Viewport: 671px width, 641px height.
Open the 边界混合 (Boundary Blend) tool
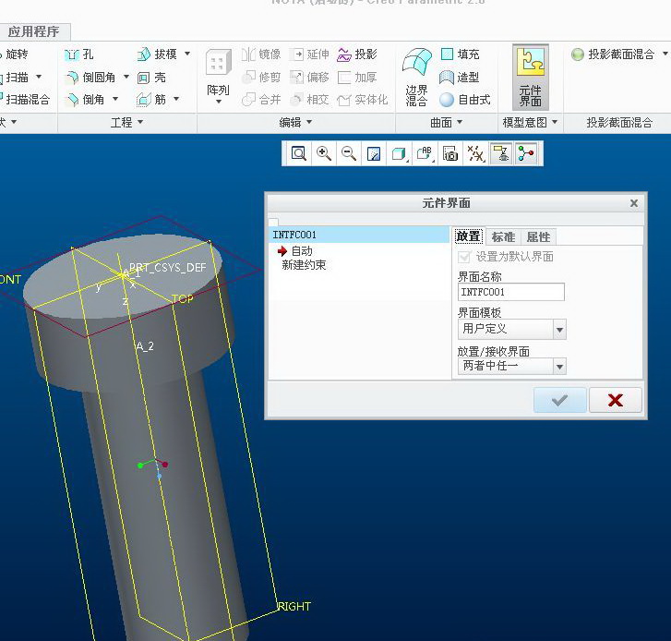tap(416, 77)
